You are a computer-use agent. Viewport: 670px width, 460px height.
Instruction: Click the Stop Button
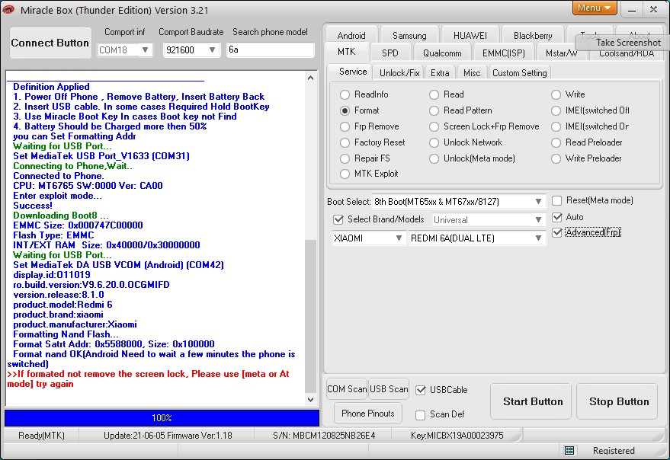pos(618,401)
